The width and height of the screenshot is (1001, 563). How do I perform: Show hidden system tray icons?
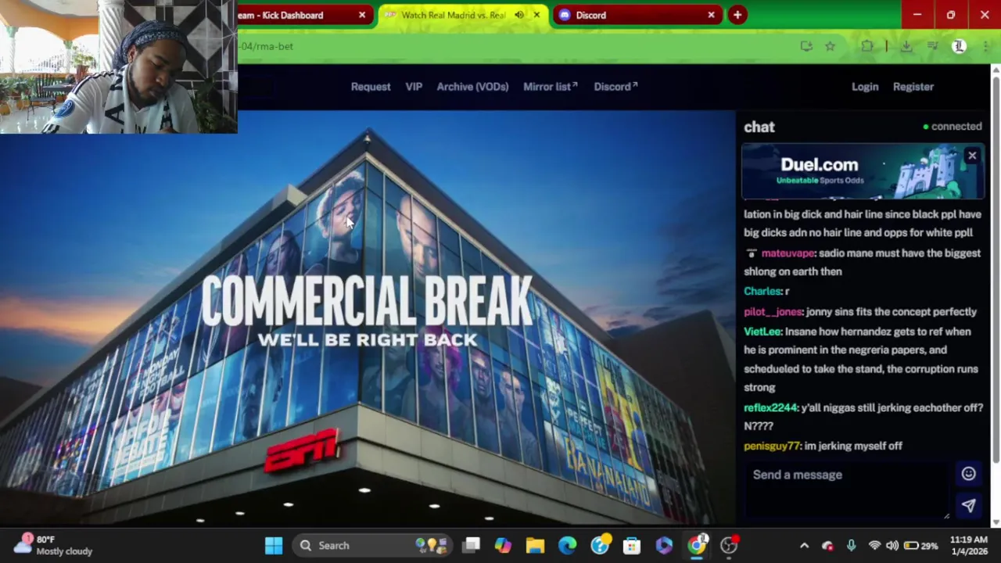point(804,545)
